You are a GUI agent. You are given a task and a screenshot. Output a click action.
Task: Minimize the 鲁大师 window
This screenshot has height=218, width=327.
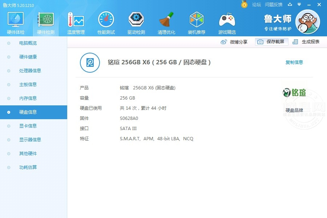coord(309,5)
